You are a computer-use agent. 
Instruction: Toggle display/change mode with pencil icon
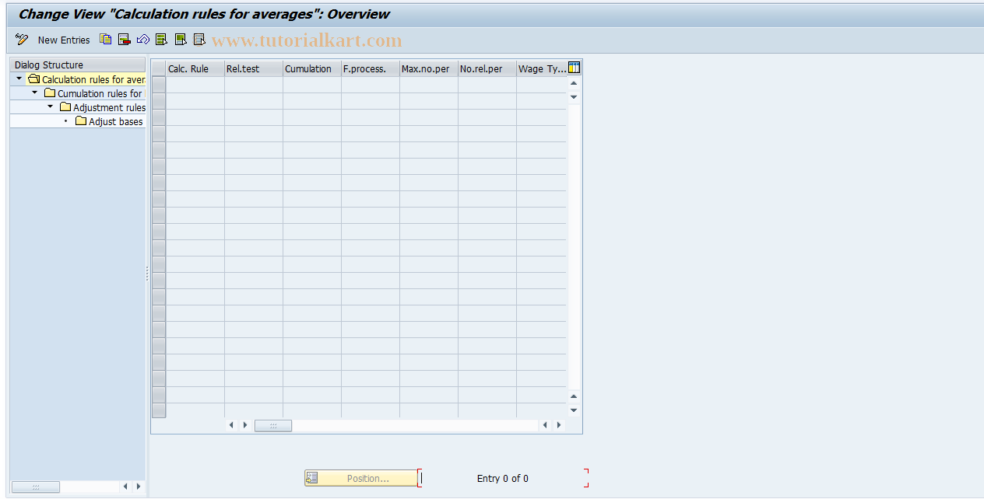pos(22,40)
